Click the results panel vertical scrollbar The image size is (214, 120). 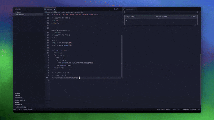(200, 79)
